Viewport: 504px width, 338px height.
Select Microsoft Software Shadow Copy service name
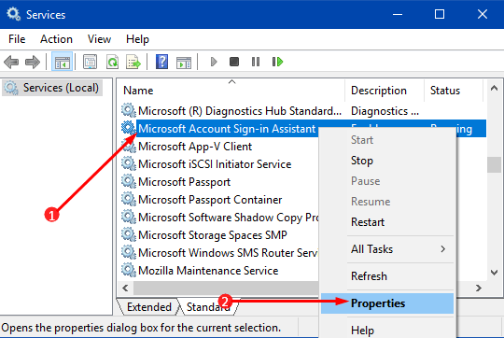tap(229, 218)
